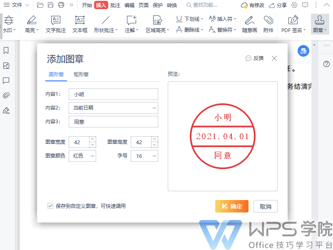Click the 内容1 input field with 小明
Viewport: 333px width, 250px height.
tap(113, 94)
